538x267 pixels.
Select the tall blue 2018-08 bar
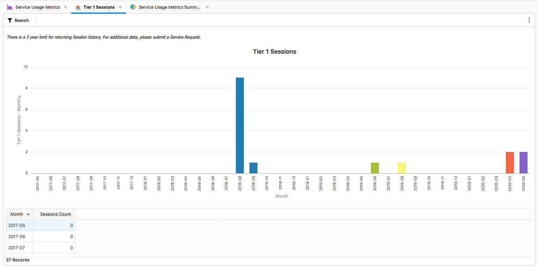[x=240, y=125]
